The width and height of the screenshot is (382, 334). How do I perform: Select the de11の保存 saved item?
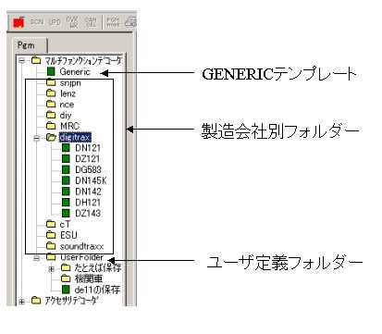click(x=97, y=290)
